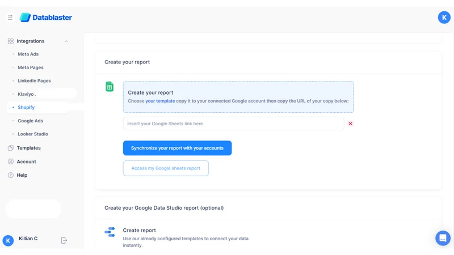Open Meta Pages integration

coord(31,67)
